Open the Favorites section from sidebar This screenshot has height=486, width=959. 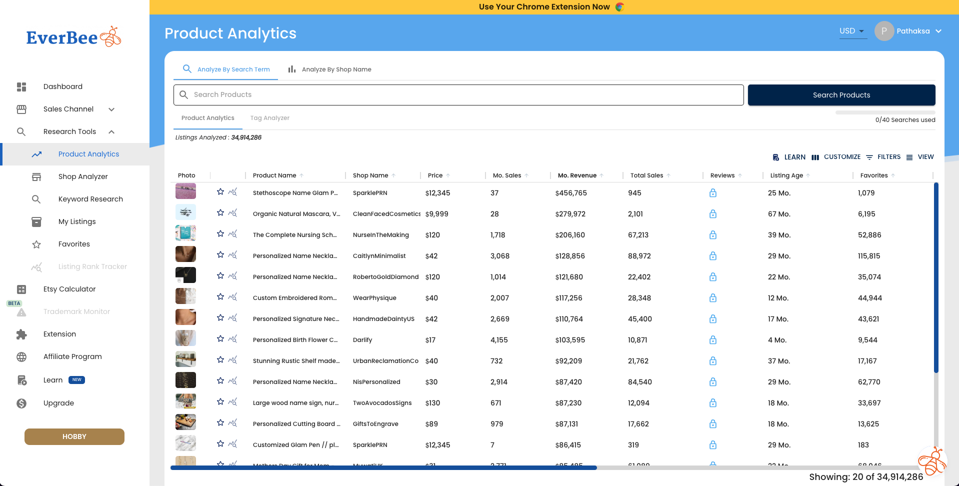[73, 244]
